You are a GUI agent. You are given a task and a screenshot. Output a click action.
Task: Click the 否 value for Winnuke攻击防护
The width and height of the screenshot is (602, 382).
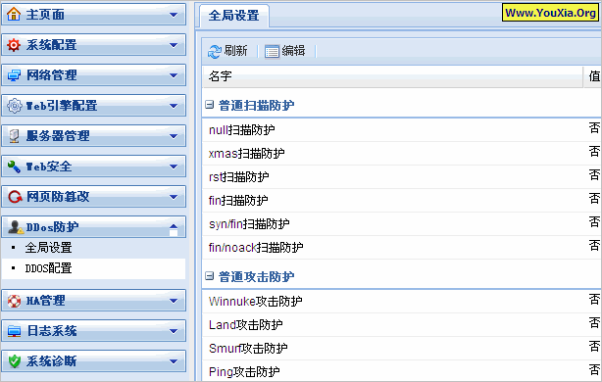point(594,299)
